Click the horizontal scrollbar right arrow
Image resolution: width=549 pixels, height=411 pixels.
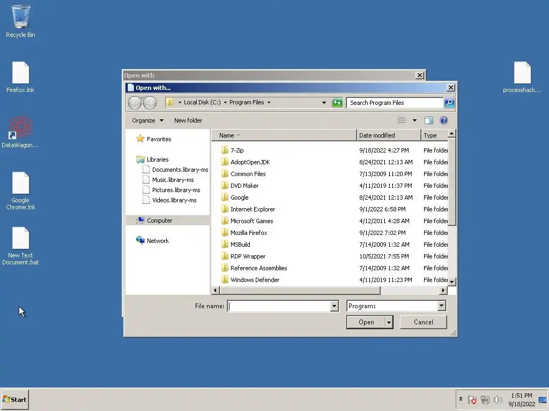click(443, 291)
